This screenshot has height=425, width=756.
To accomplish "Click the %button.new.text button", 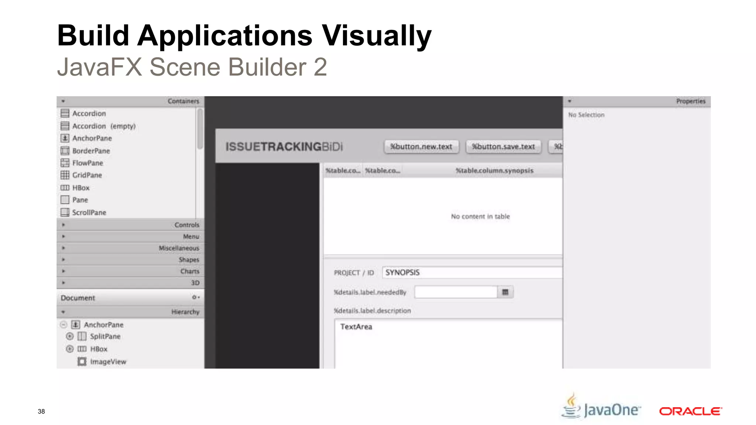I will (x=421, y=146).
